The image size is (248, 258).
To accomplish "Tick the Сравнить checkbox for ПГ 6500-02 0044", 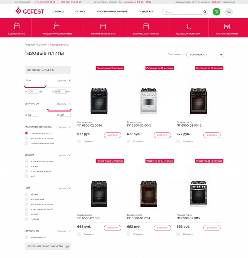I will [x=79, y=141].
